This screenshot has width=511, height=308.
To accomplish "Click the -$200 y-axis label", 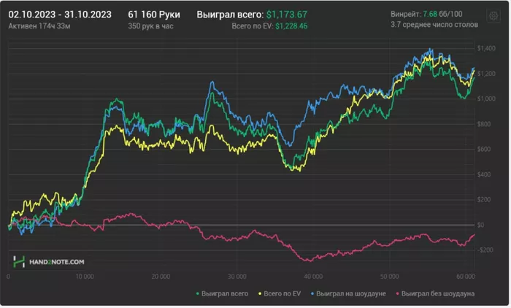I will point(485,250).
